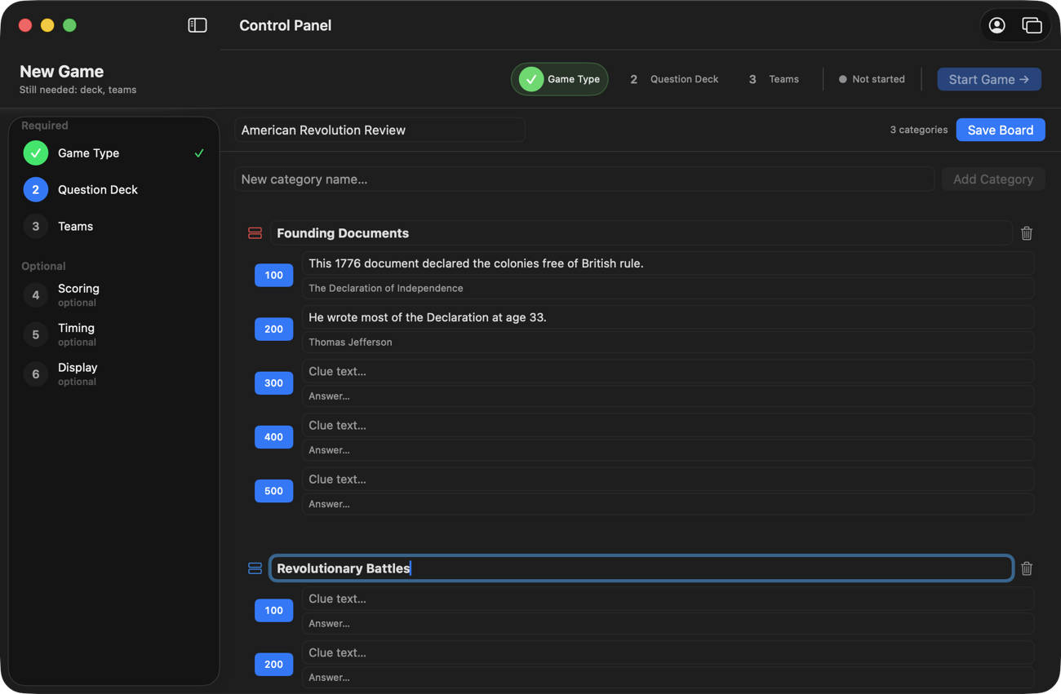This screenshot has height=694, width=1061.
Task: Grab the Founding Documents reorder handle
Action: (255, 233)
